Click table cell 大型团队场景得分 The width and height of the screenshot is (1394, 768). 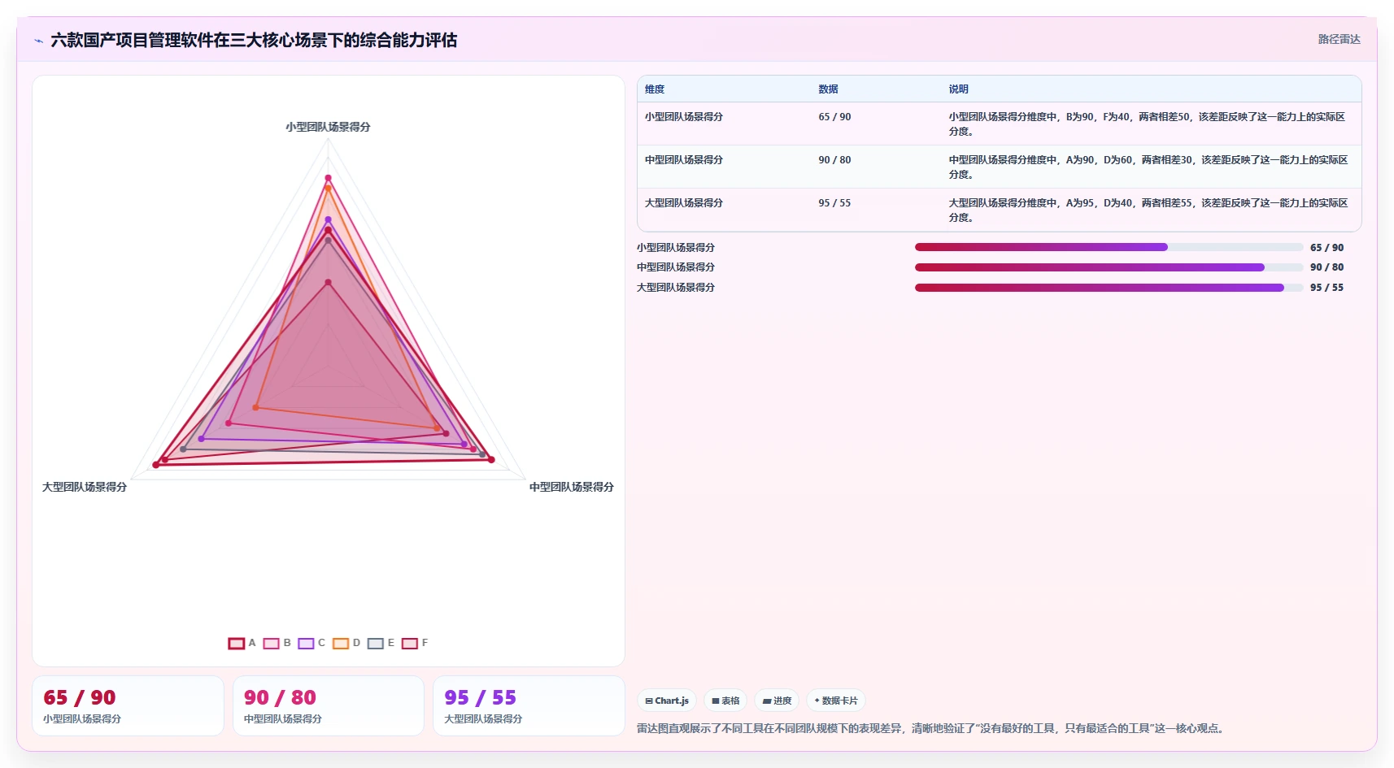point(684,203)
